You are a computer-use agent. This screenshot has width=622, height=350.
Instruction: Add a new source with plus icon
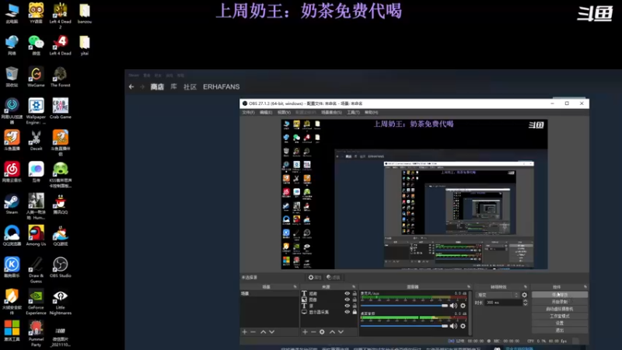coord(305,332)
